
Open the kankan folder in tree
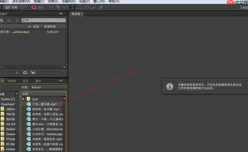point(8,149)
